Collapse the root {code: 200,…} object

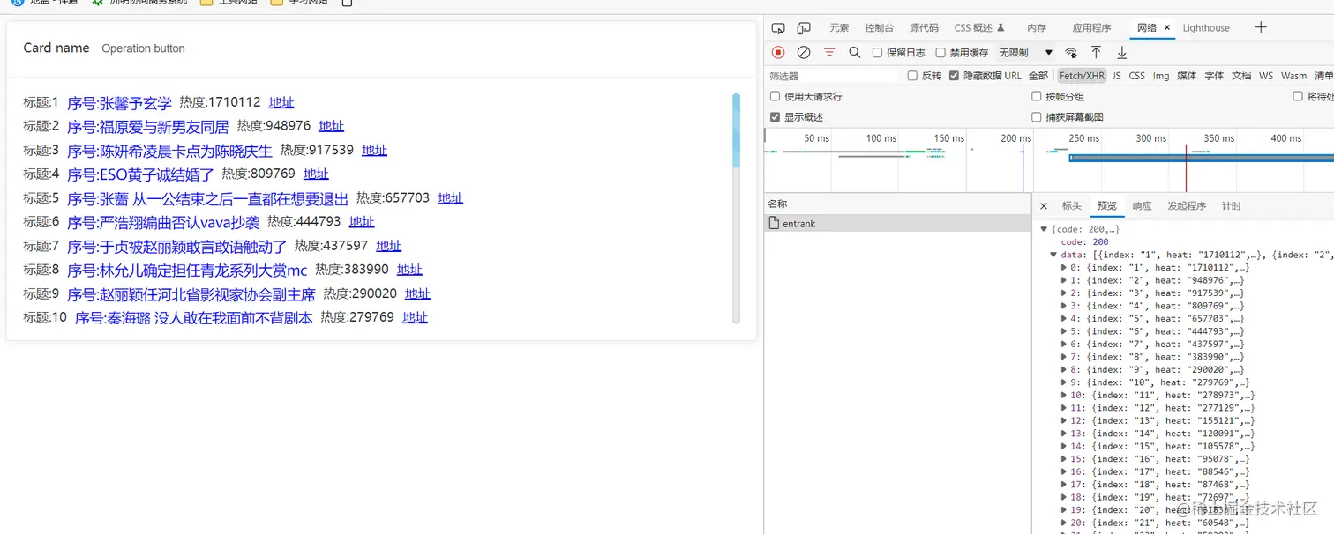click(1045, 229)
